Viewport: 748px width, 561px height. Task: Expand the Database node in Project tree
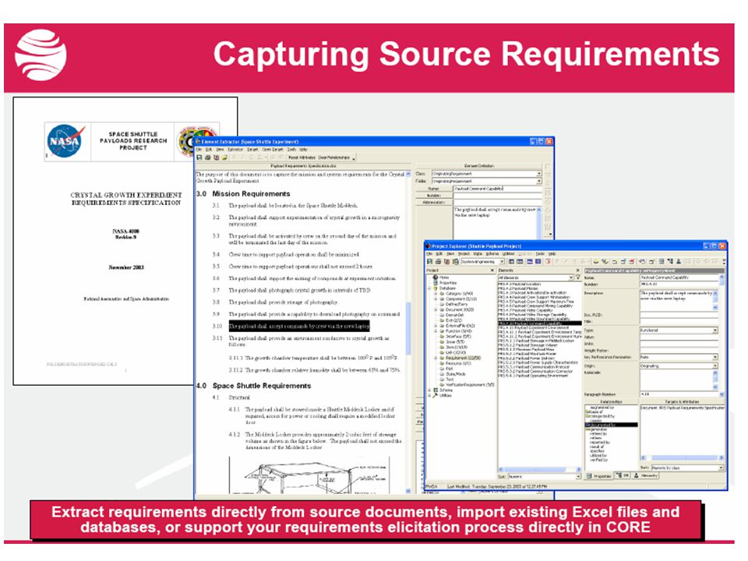tap(430, 288)
